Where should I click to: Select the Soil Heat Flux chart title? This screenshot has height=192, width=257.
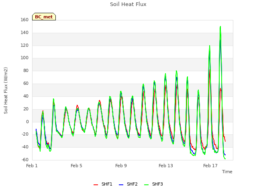point(128,4)
